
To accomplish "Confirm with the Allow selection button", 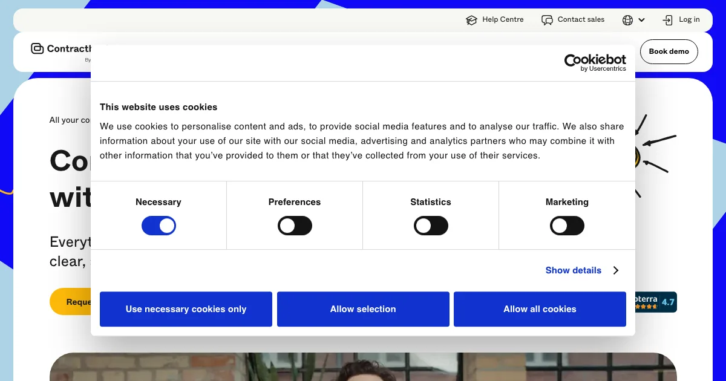I will [x=363, y=309].
